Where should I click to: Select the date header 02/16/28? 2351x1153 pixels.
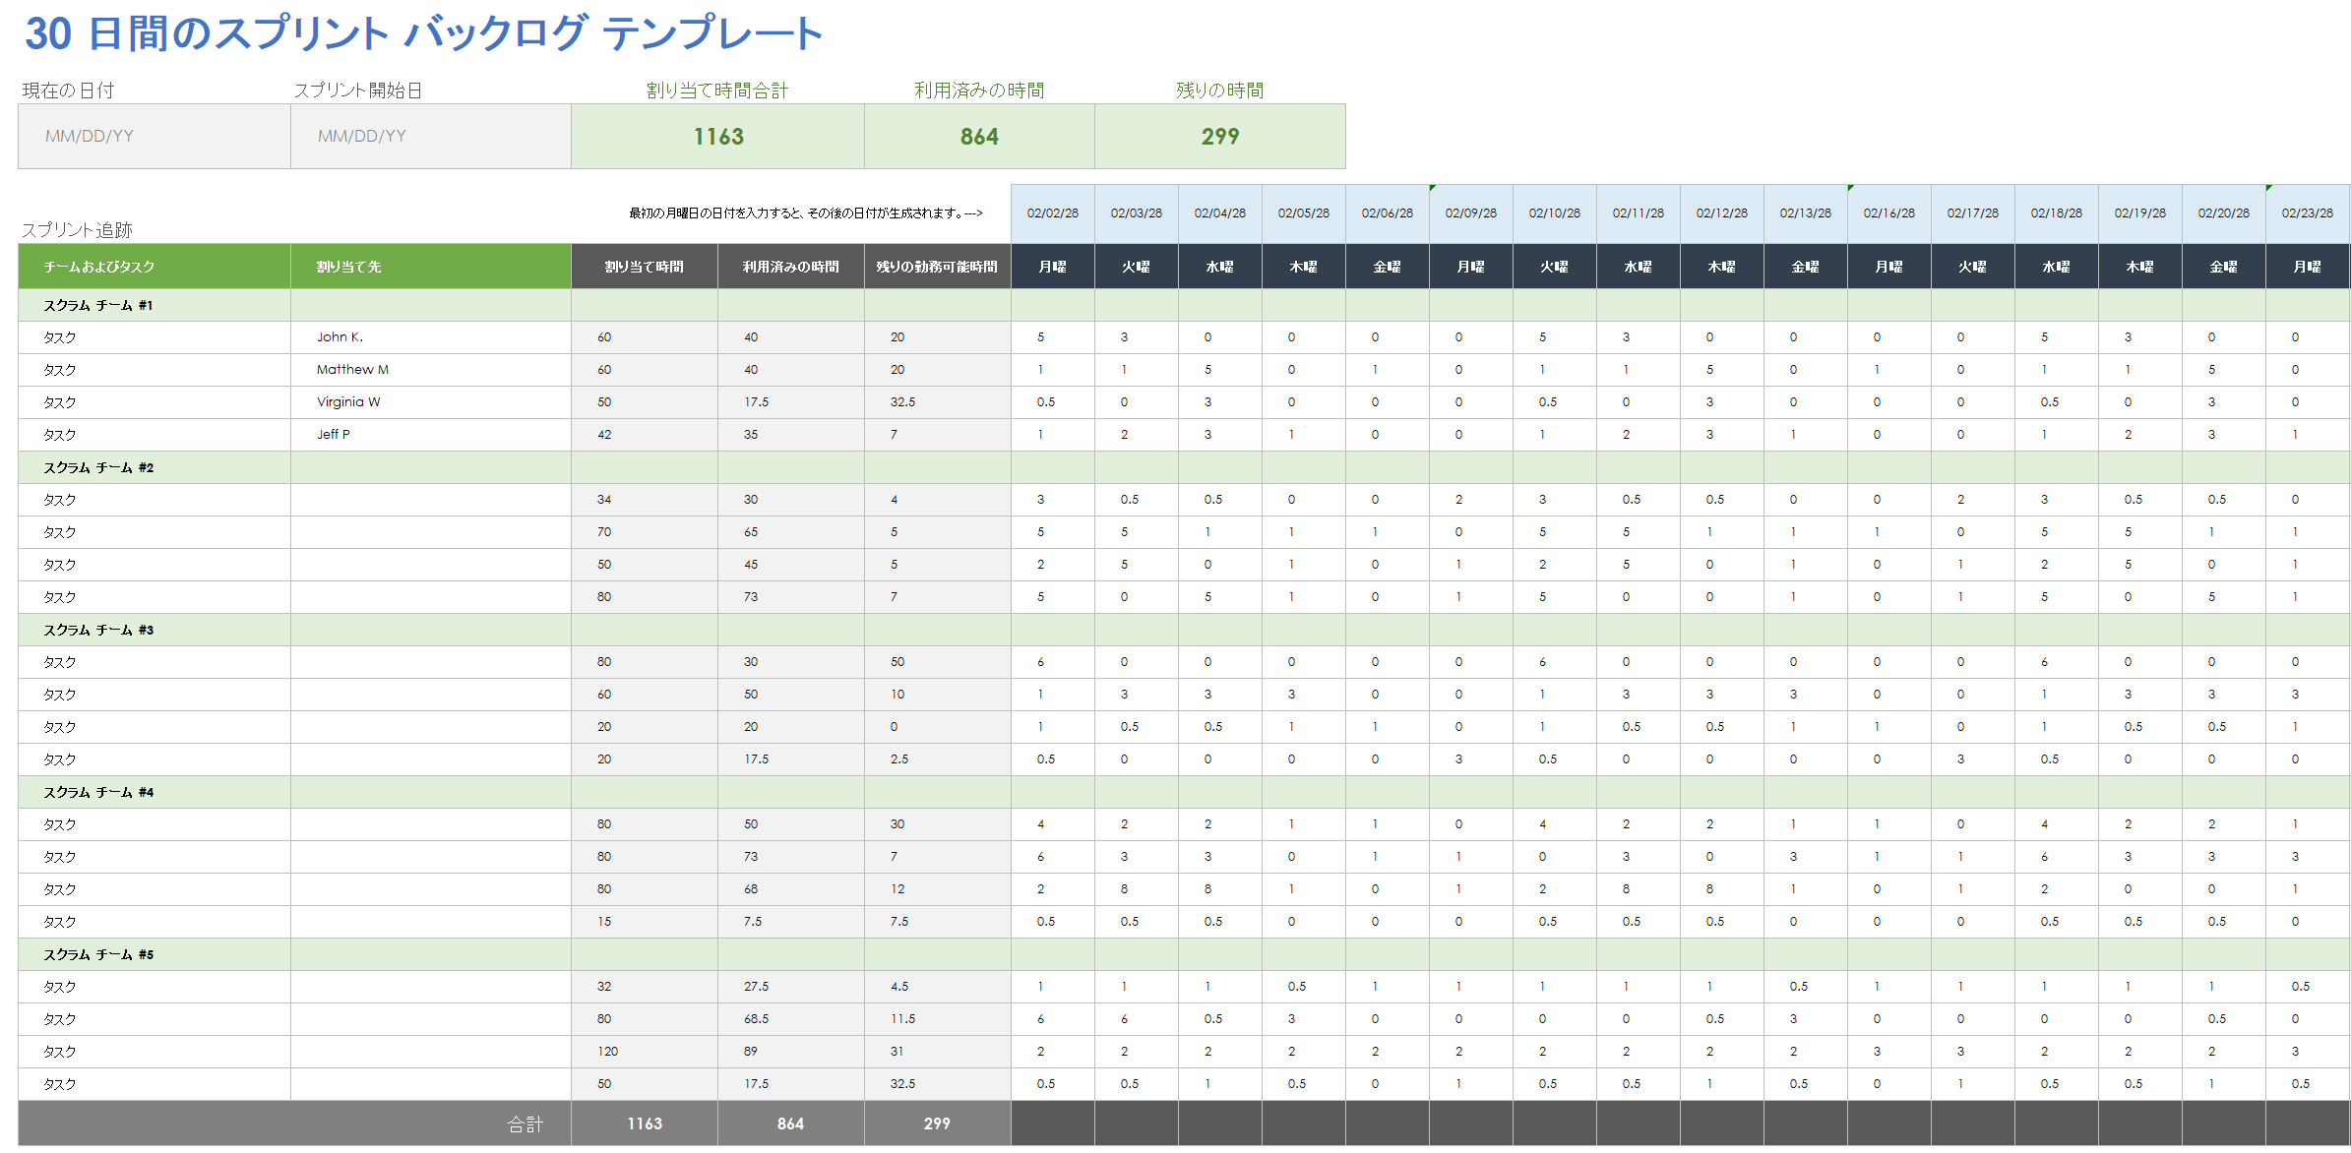pyautogui.click(x=1889, y=213)
